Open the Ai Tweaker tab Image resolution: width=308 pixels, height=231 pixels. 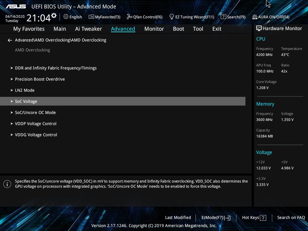[88, 29]
